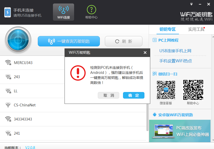
Task: Select the 343343343 network
Action: point(73,119)
